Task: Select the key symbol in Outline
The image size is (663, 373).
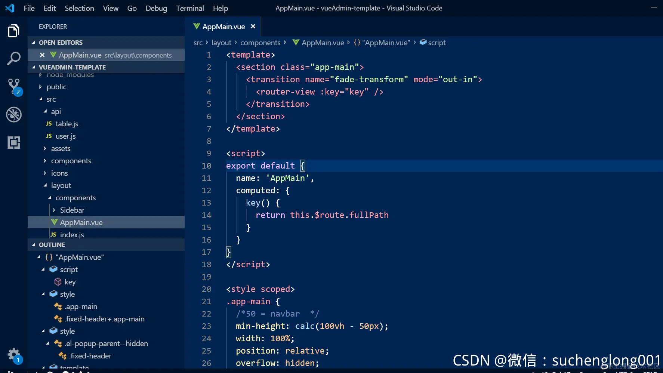Action: coord(106,282)
